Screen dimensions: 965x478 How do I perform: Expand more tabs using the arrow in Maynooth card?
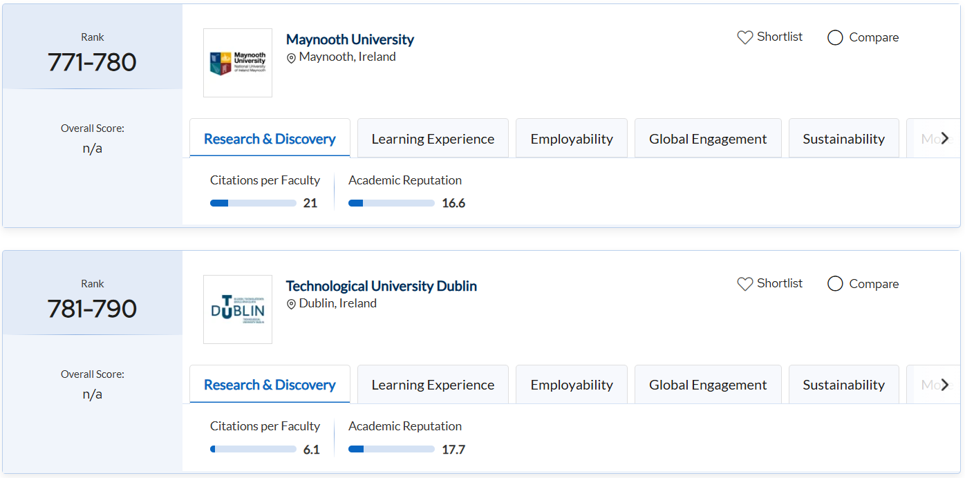coord(944,138)
